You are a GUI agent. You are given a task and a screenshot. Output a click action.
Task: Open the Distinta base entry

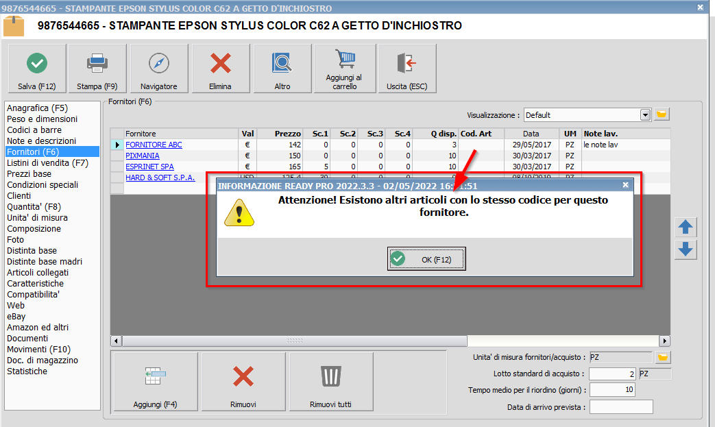(32, 250)
